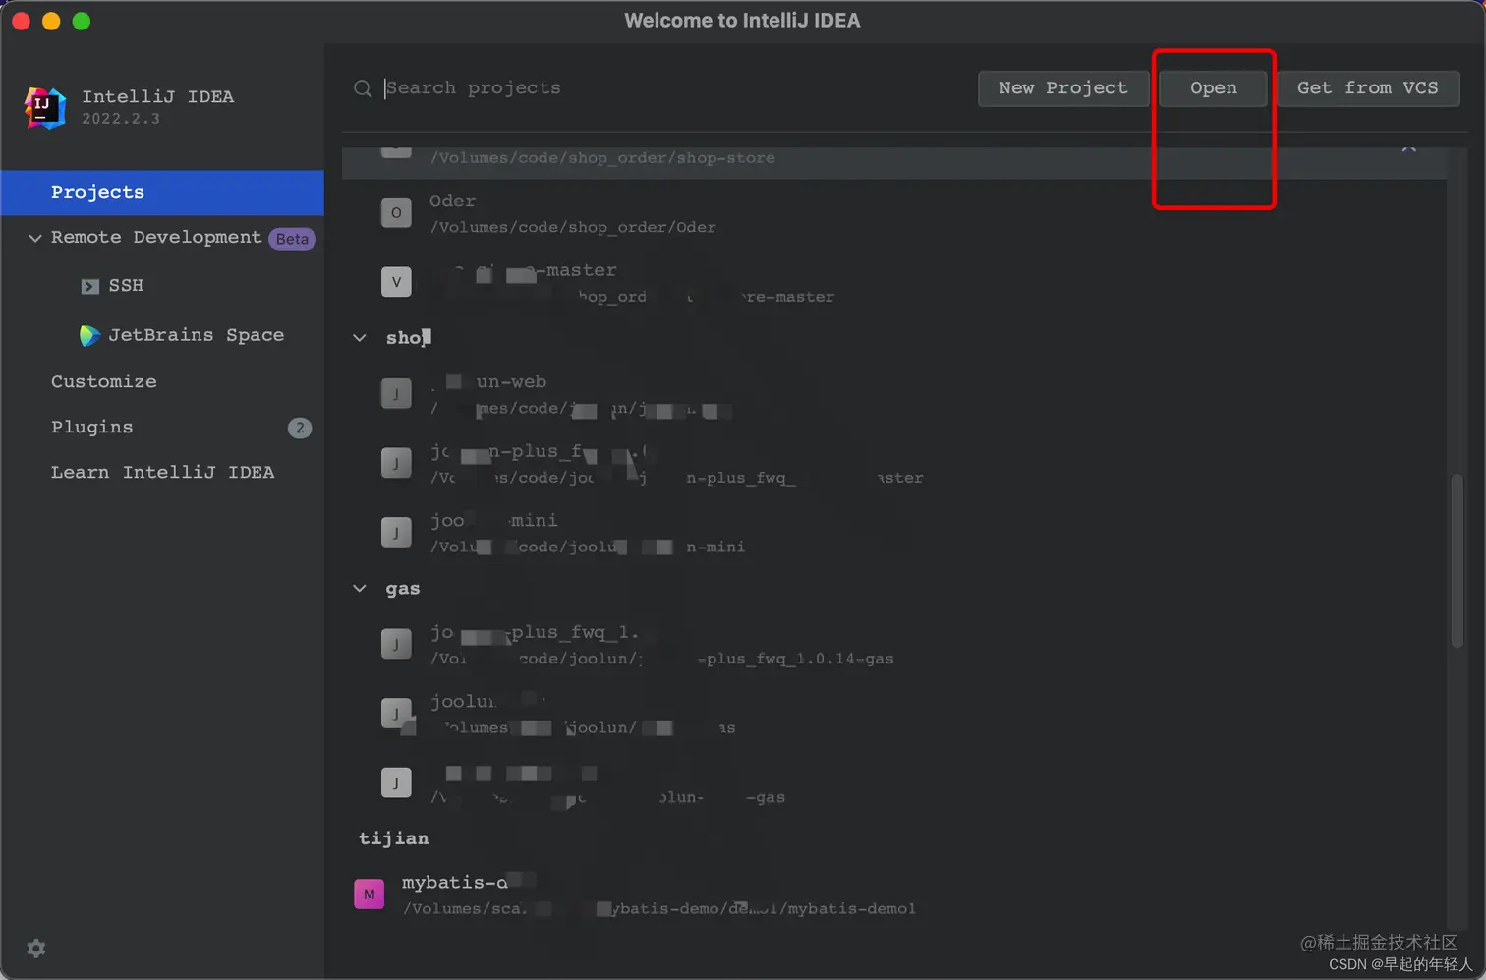Click the O icon of Oder project
The image size is (1486, 980).
(x=396, y=212)
